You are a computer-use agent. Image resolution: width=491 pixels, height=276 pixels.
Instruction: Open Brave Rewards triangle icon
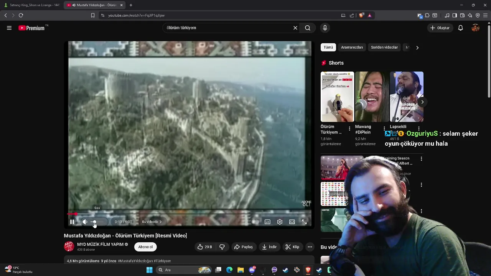(369, 15)
